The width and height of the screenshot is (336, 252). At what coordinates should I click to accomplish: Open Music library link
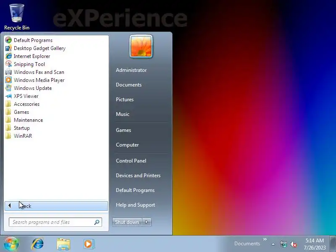click(x=122, y=114)
